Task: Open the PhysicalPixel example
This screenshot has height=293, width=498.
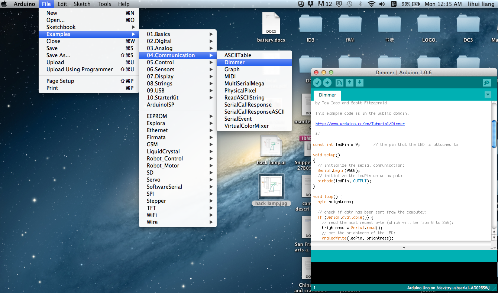Action: coord(254,91)
